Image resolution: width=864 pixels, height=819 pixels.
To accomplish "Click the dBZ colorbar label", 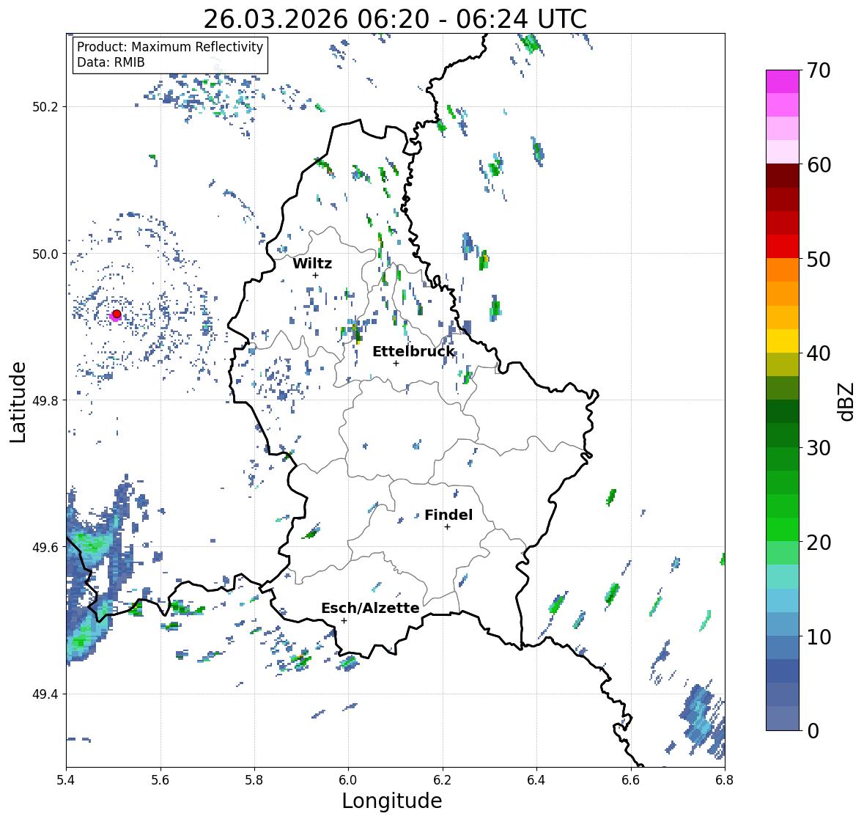I will [847, 402].
